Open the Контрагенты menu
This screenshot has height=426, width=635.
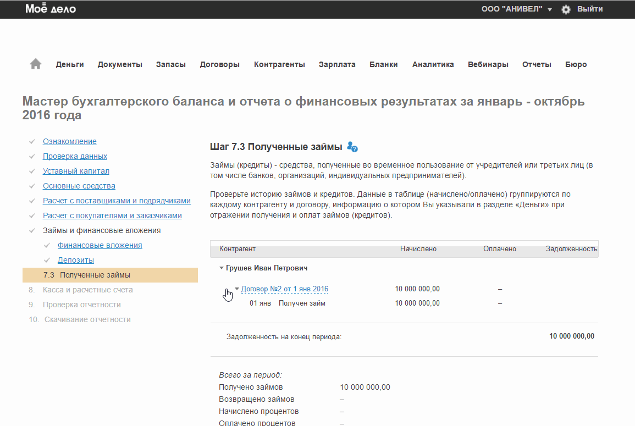(x=279, y=64)
